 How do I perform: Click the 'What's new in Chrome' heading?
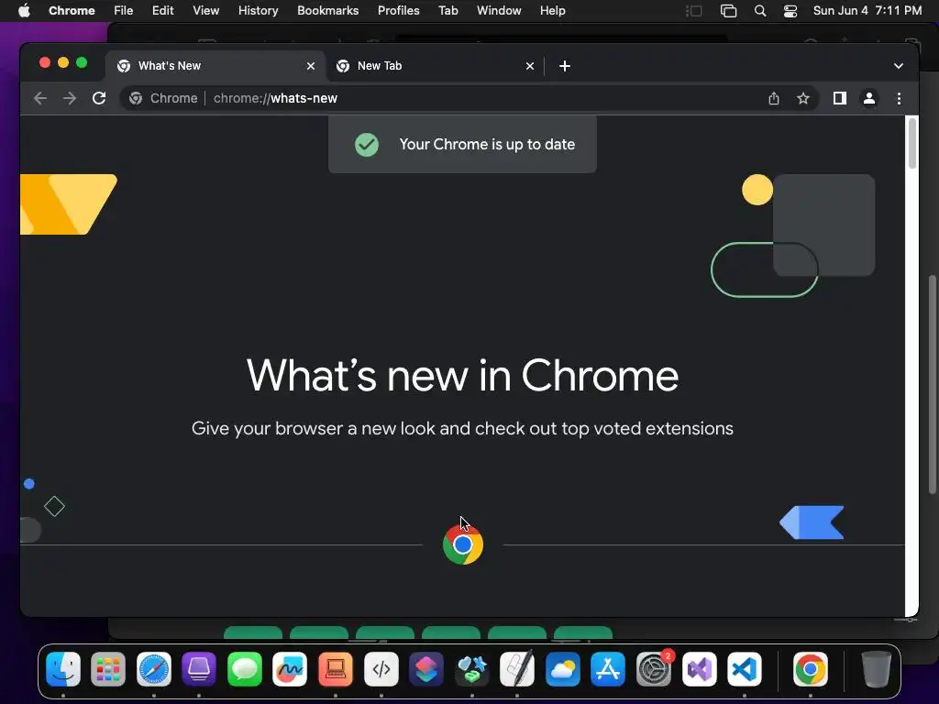(x=462, y=375)
